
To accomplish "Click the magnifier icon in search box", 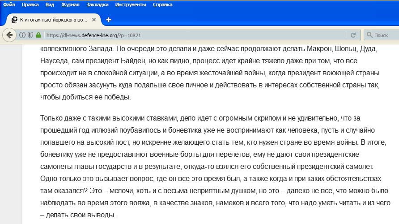I will click(369, 35).
